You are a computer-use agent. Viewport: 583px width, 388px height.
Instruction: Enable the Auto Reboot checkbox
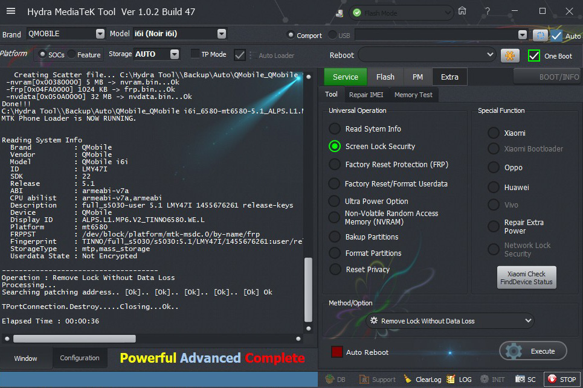tap(337, 352)
